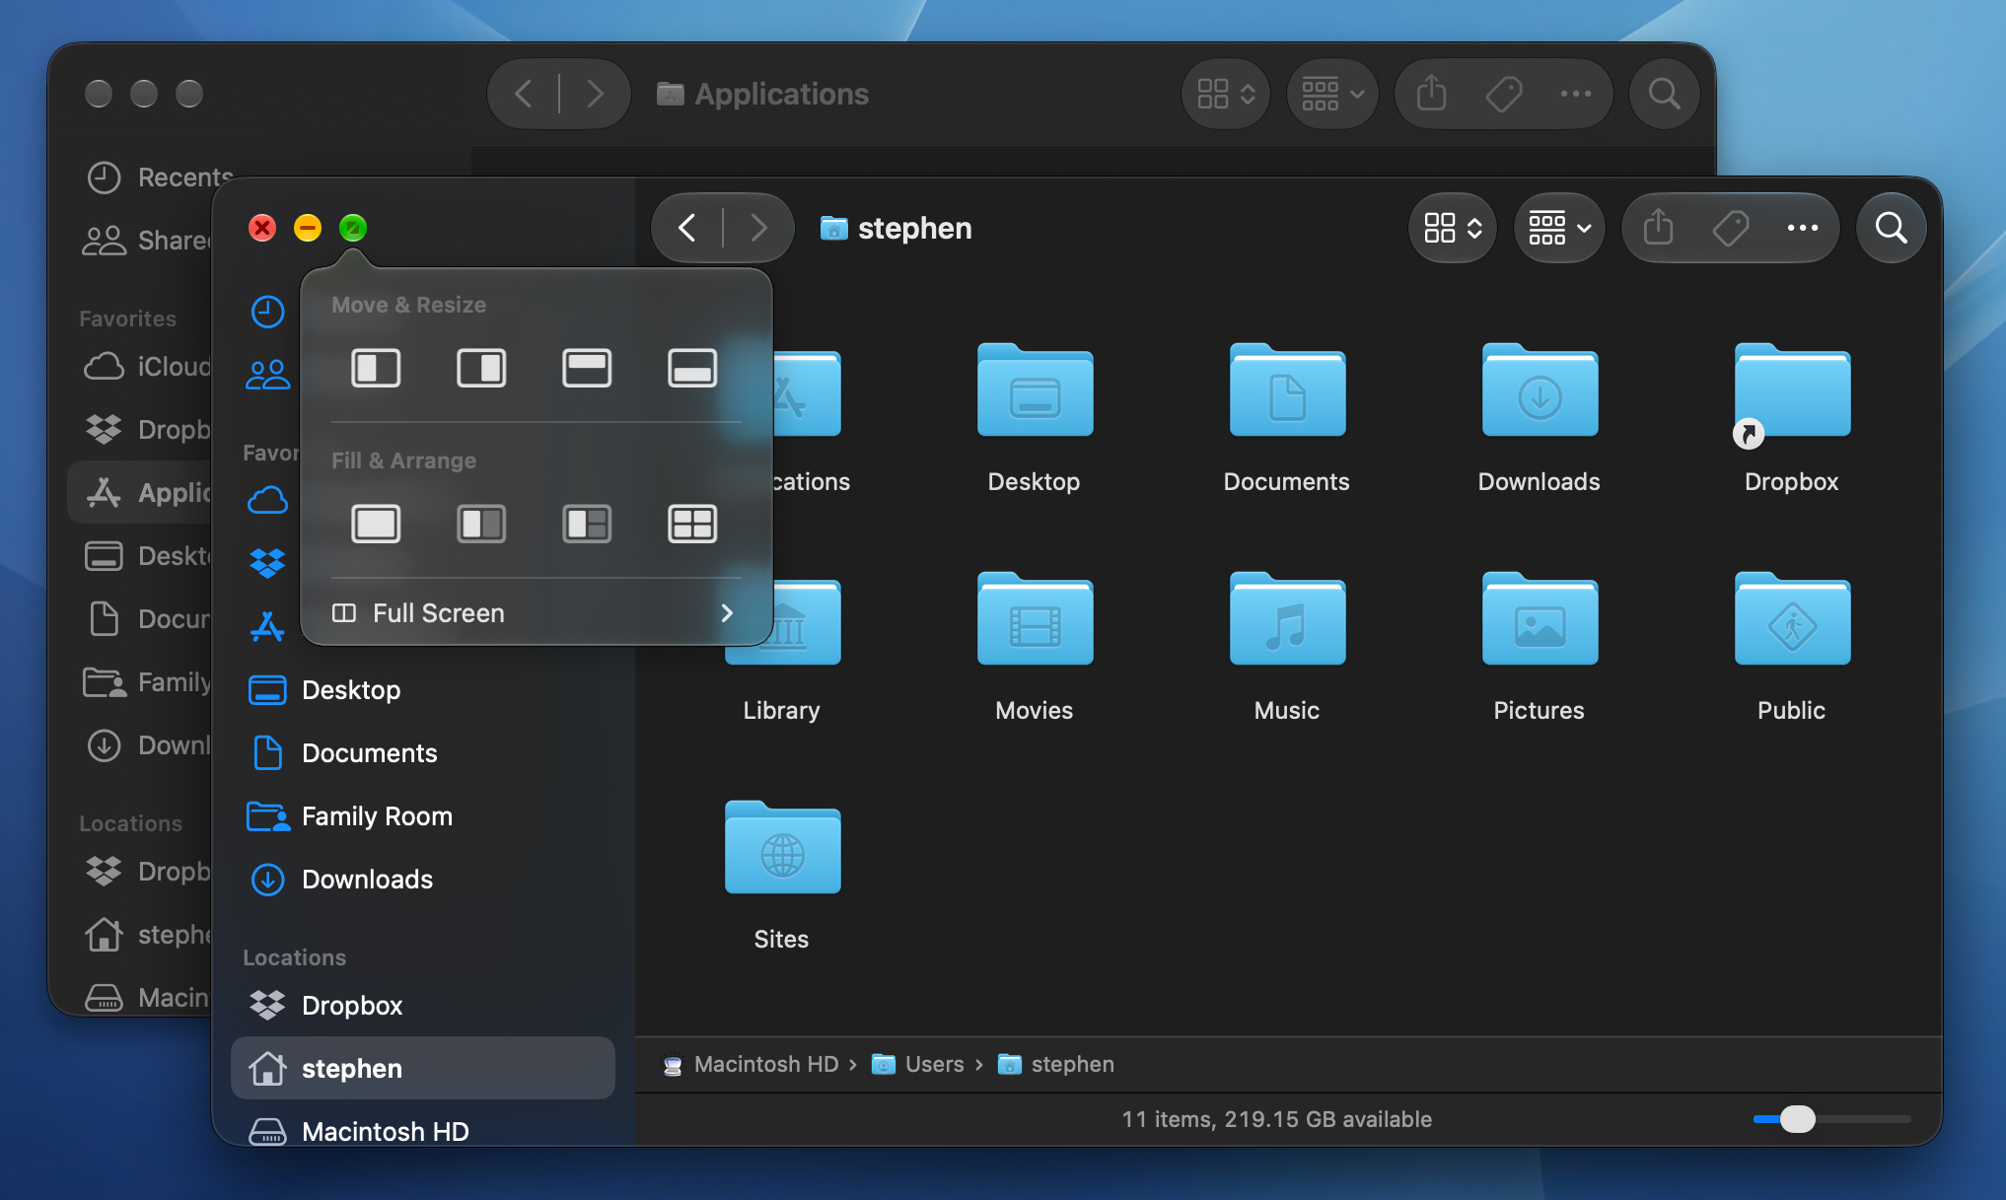Click Search icon in Applications window
The image size is (2006, 1200).
pos(1664,94)
